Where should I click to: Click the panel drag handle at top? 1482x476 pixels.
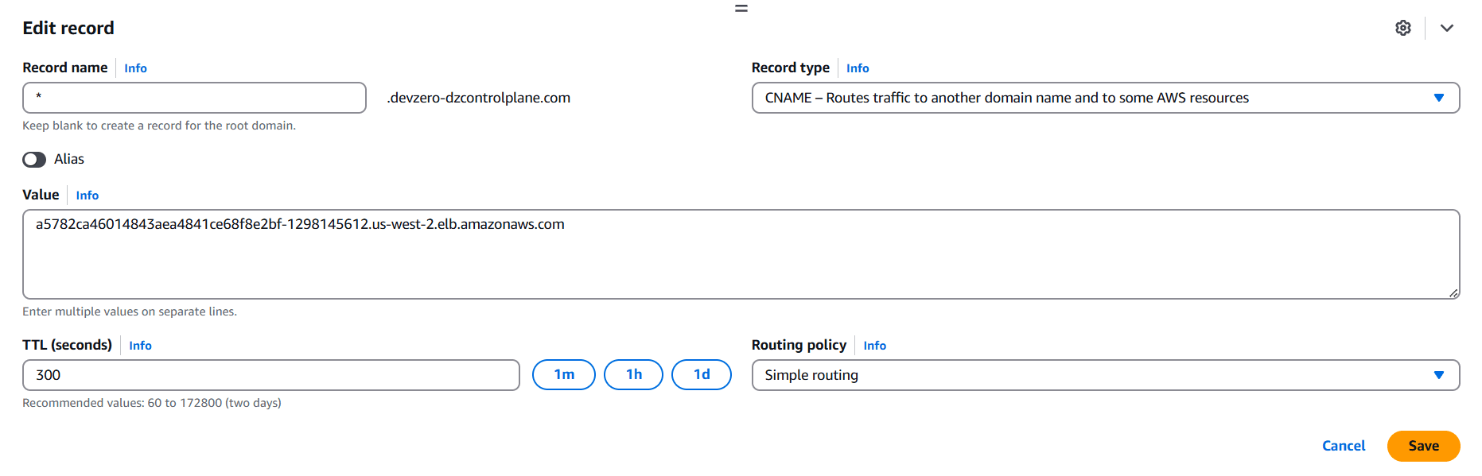coord(741,9)
